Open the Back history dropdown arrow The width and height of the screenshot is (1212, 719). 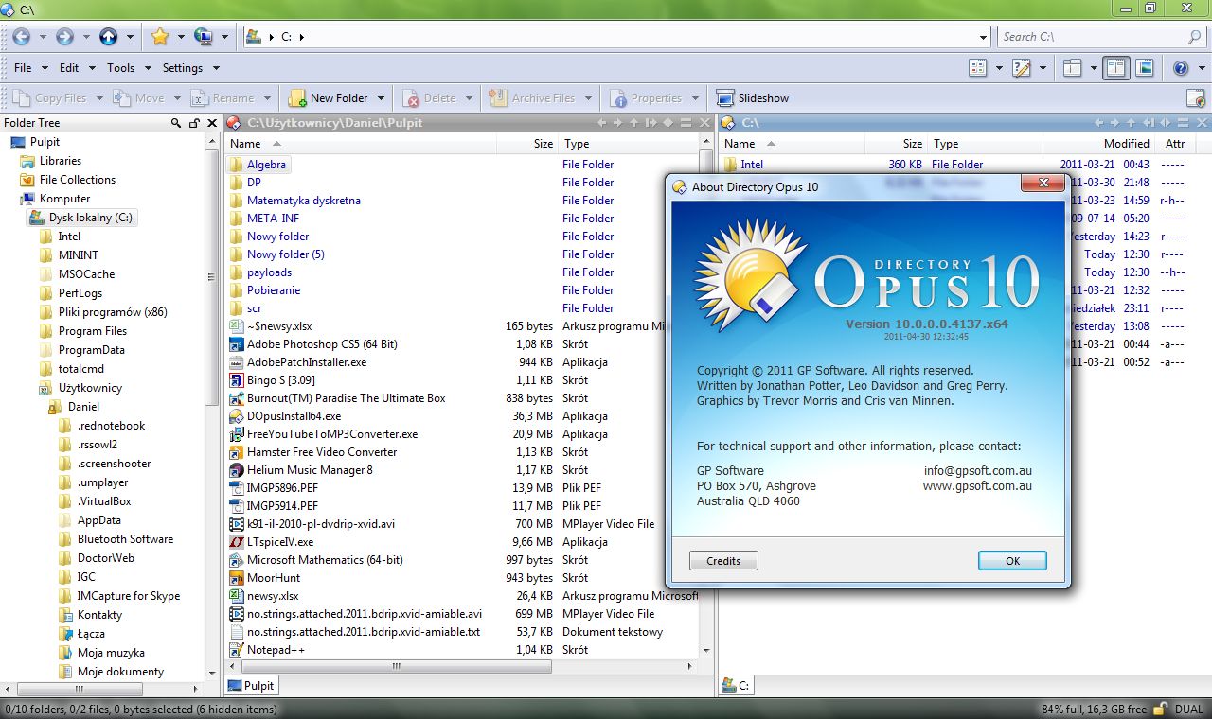[43, 37]
